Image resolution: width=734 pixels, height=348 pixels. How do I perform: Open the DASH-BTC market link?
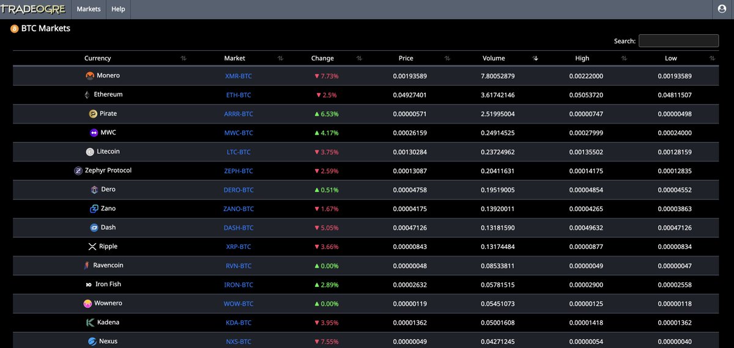click(x=239, y=228)
